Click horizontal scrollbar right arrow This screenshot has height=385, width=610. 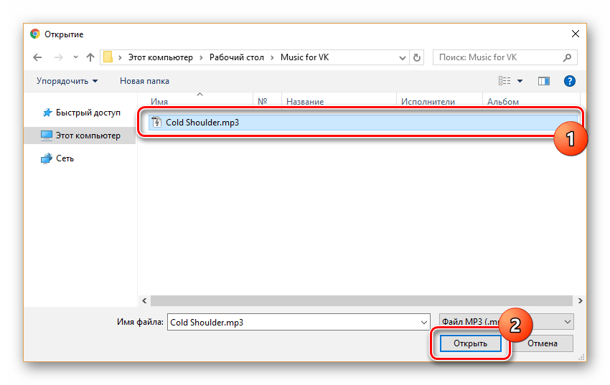coord(580,300)
